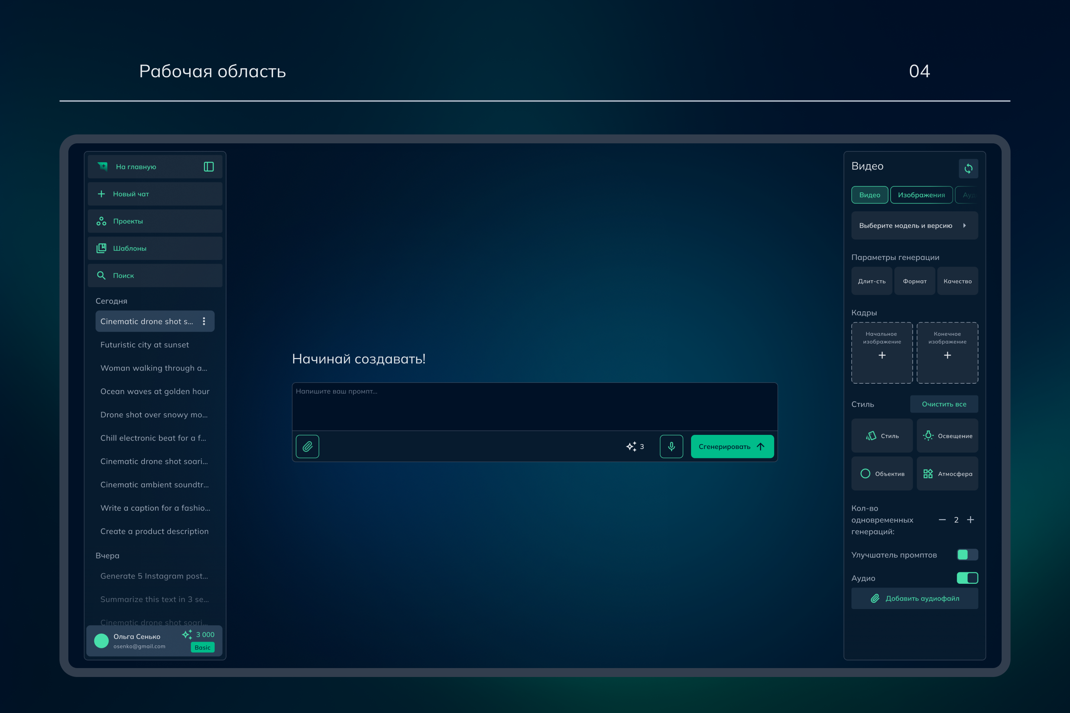The image size is (1070, 713).
Task: Open Поиск in sidebar
Action: tap(155, 276)
